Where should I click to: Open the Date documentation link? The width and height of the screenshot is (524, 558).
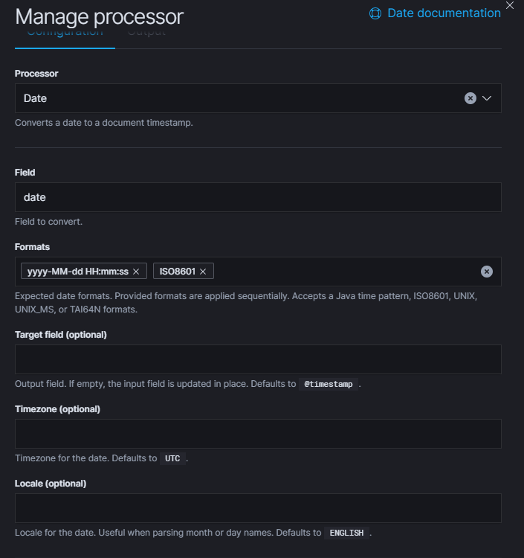[444, 13]
